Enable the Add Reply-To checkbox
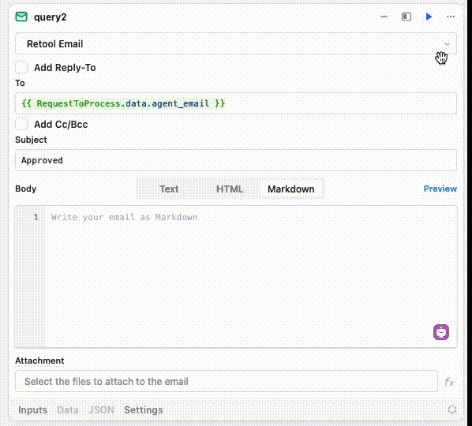Viewport: 472px width, 426px height. (x=21, y=67)
